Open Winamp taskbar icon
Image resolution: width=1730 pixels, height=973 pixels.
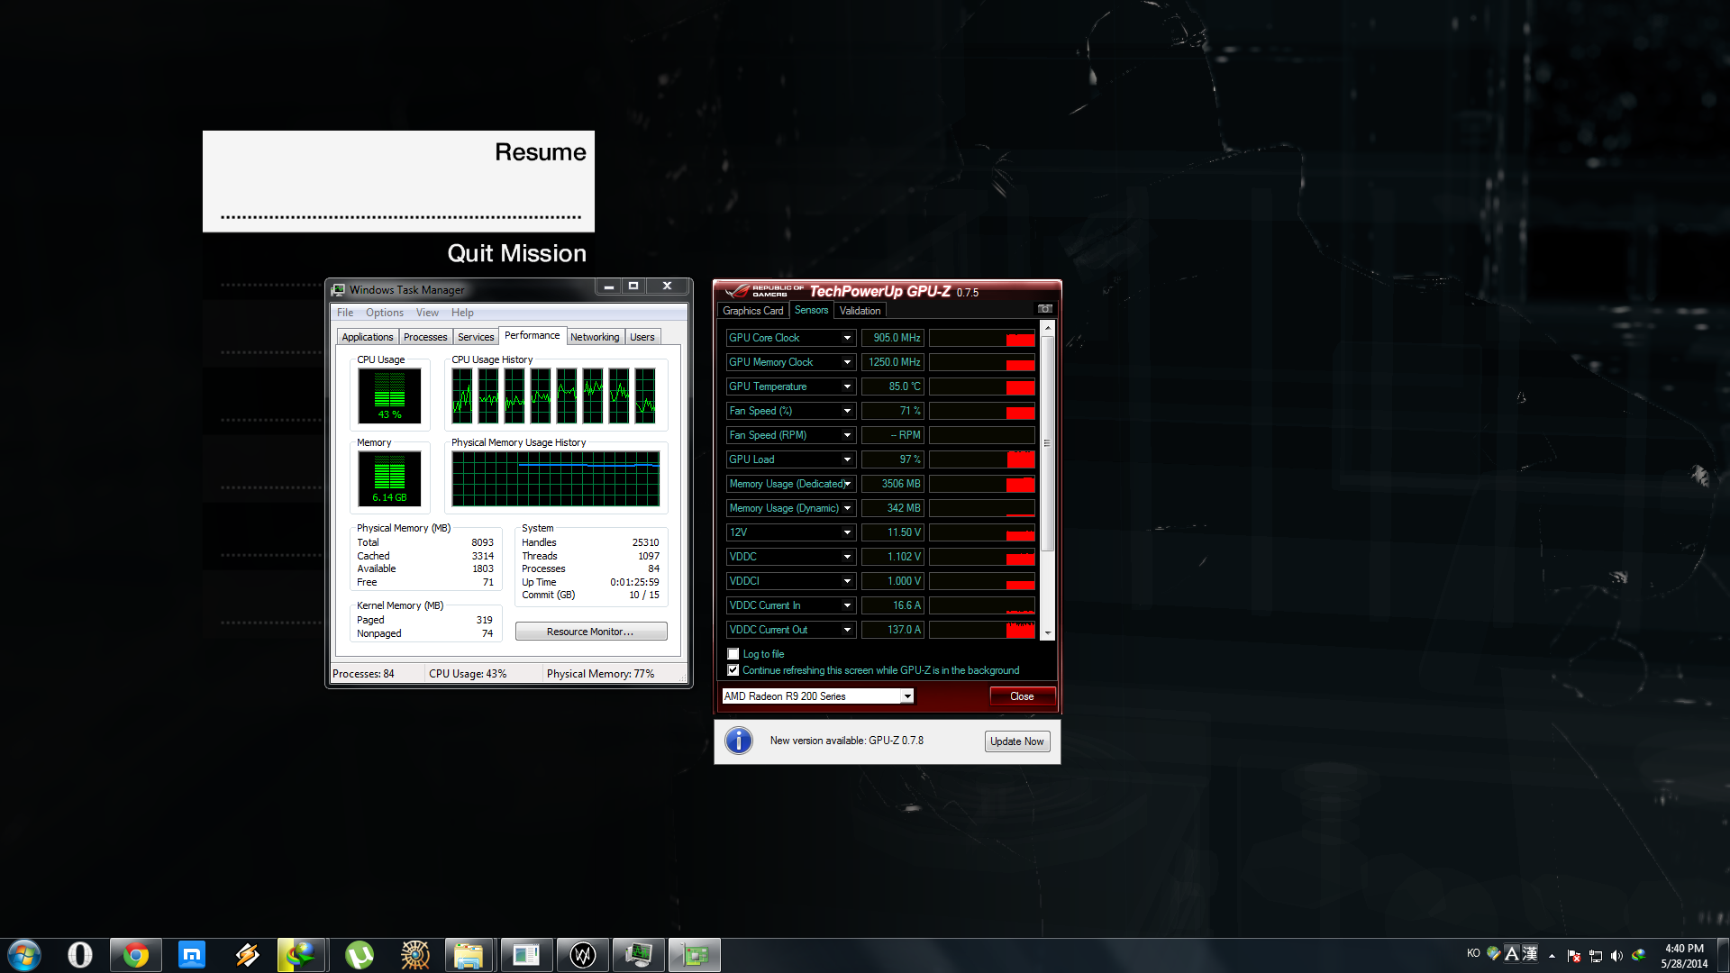coord(247,954)
